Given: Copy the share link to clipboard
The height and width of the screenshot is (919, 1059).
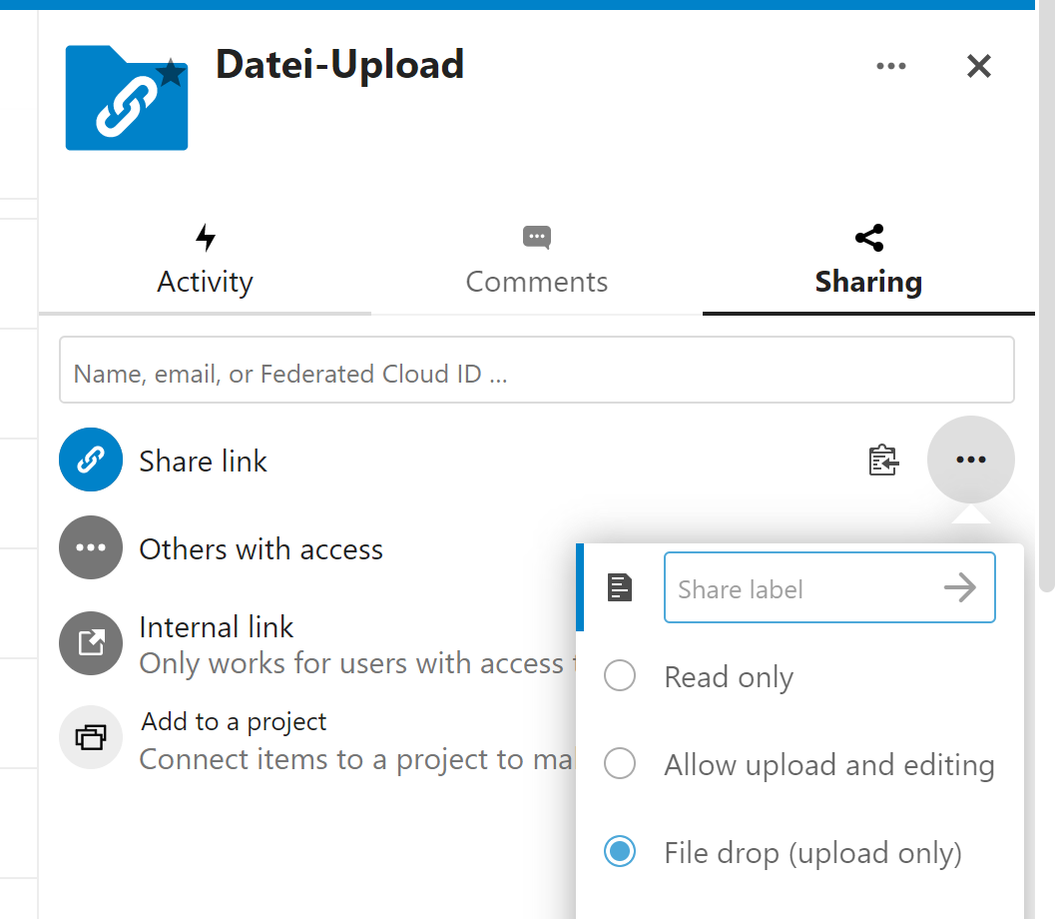Looking at the screenshot, I should tap(883, 460).
